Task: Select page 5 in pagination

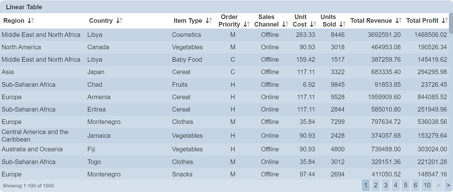Action: [x=405, y=185]
